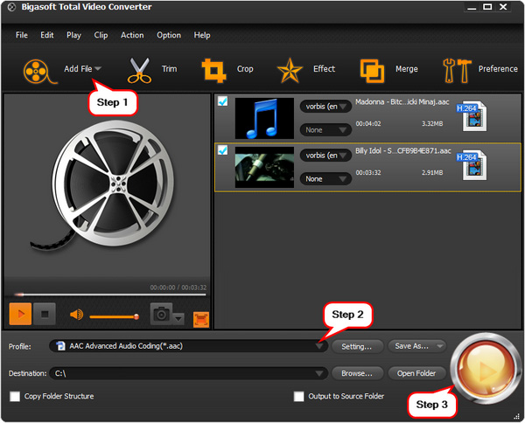Click the app logo in title bar

click(11, 7)
